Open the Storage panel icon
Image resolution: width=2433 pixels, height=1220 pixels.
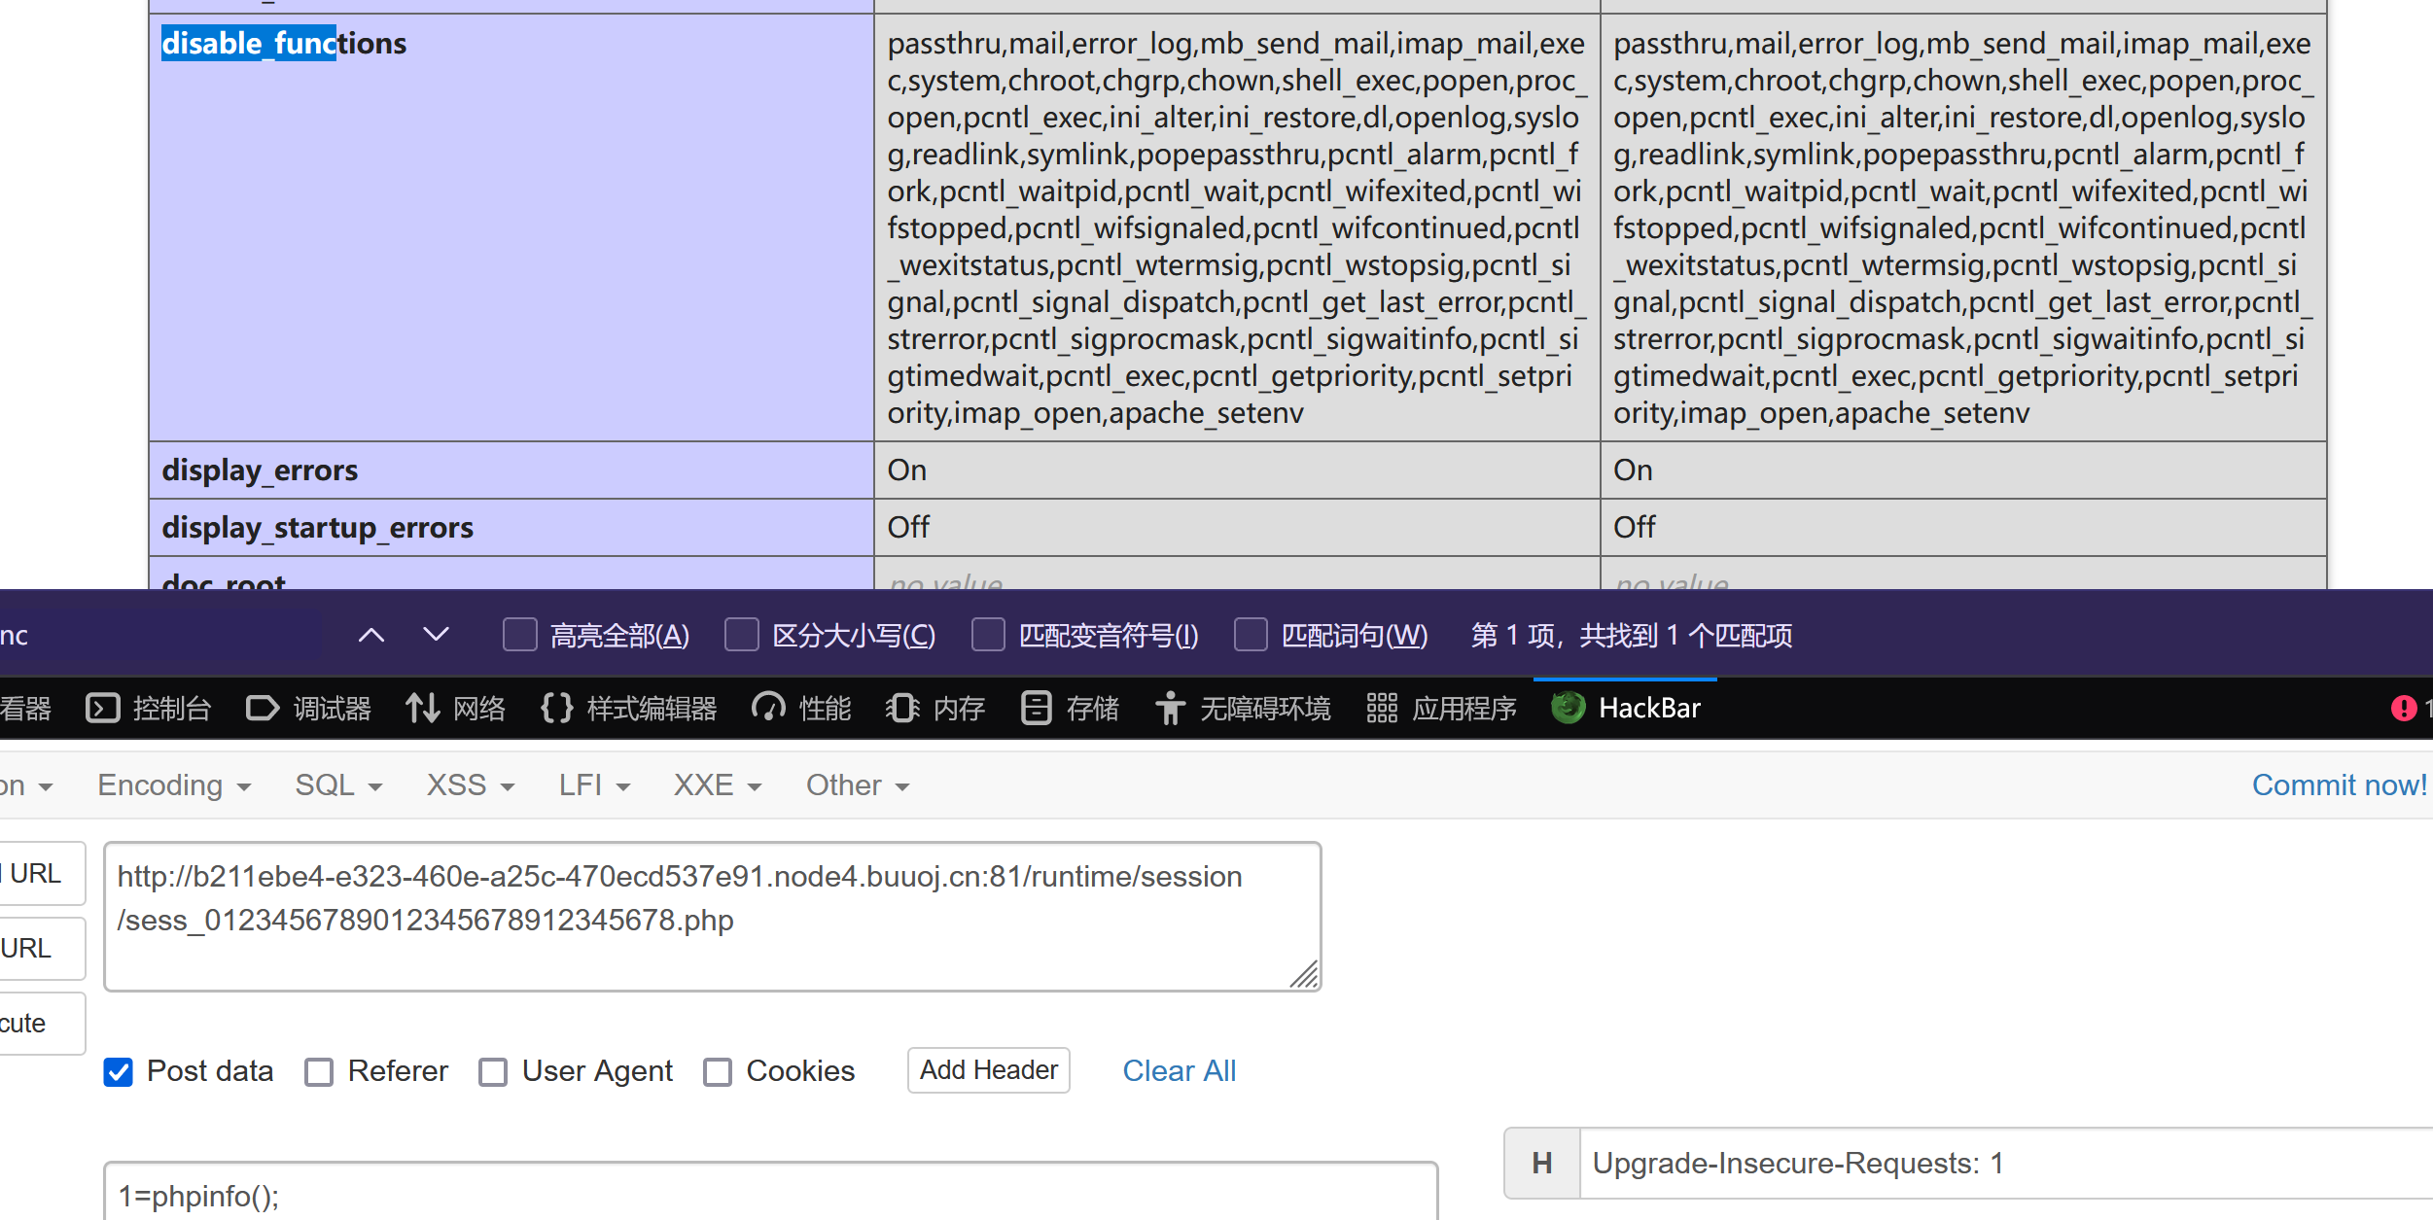tap(1036, 709)
